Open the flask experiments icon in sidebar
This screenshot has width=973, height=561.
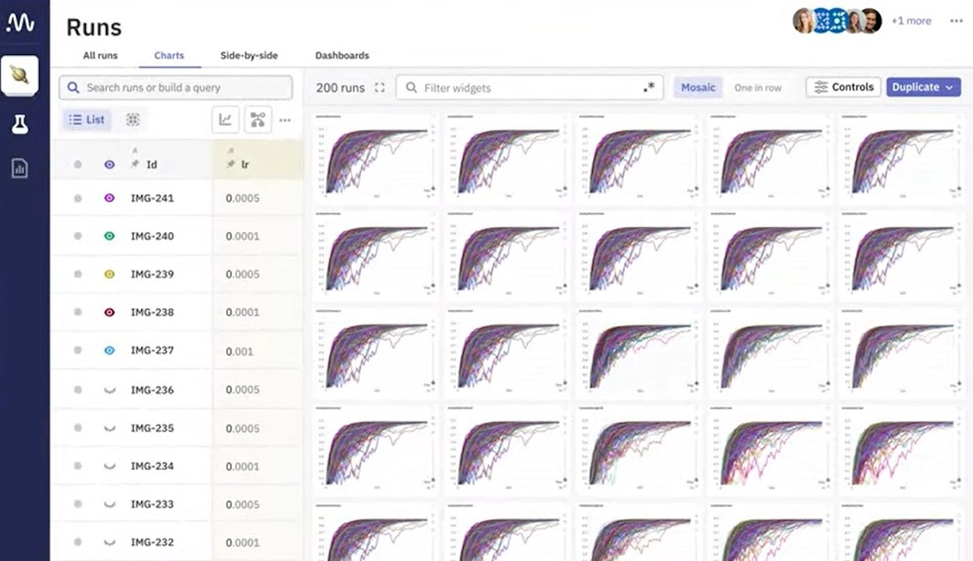pyautogui.click(x=20, y=124)
